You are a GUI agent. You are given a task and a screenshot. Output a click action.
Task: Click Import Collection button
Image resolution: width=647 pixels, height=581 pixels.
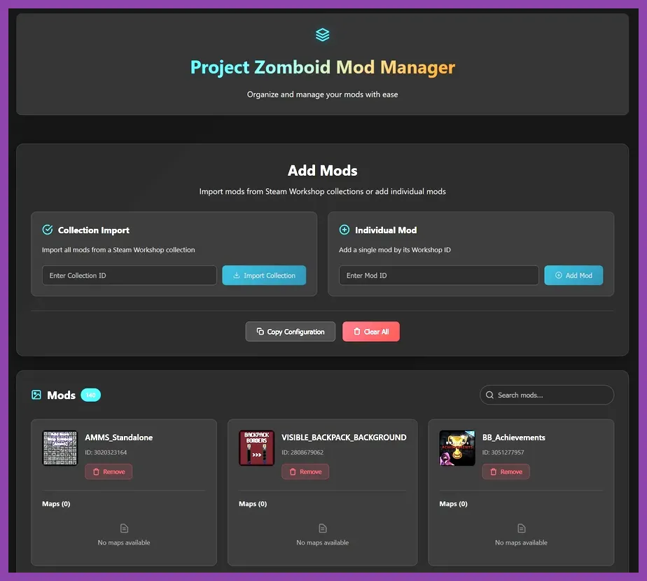click(264, 275)
